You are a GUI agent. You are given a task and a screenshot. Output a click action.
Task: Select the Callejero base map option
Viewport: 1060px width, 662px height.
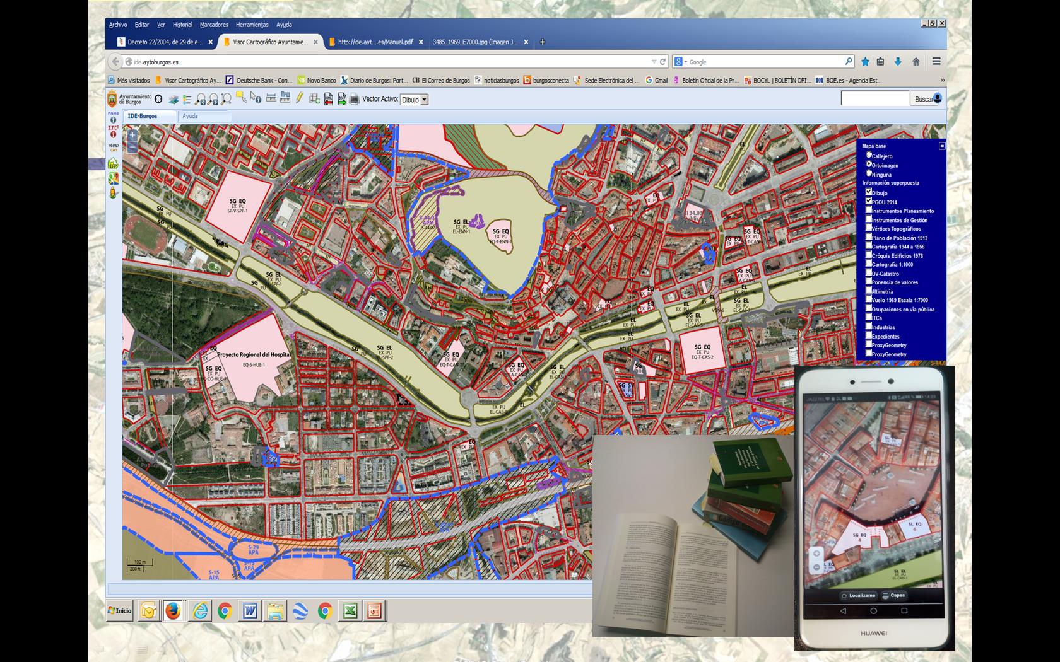click(x=869, y=155)
